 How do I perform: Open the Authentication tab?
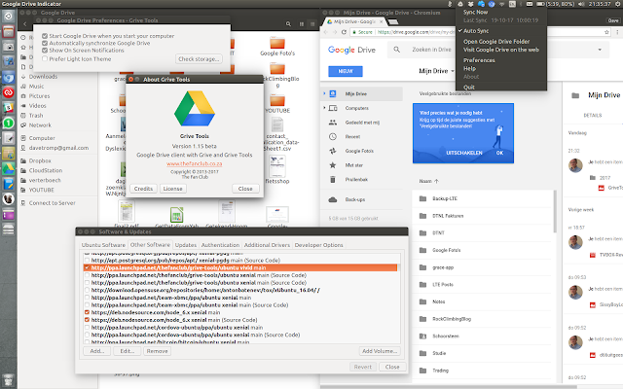click(220, 245)
